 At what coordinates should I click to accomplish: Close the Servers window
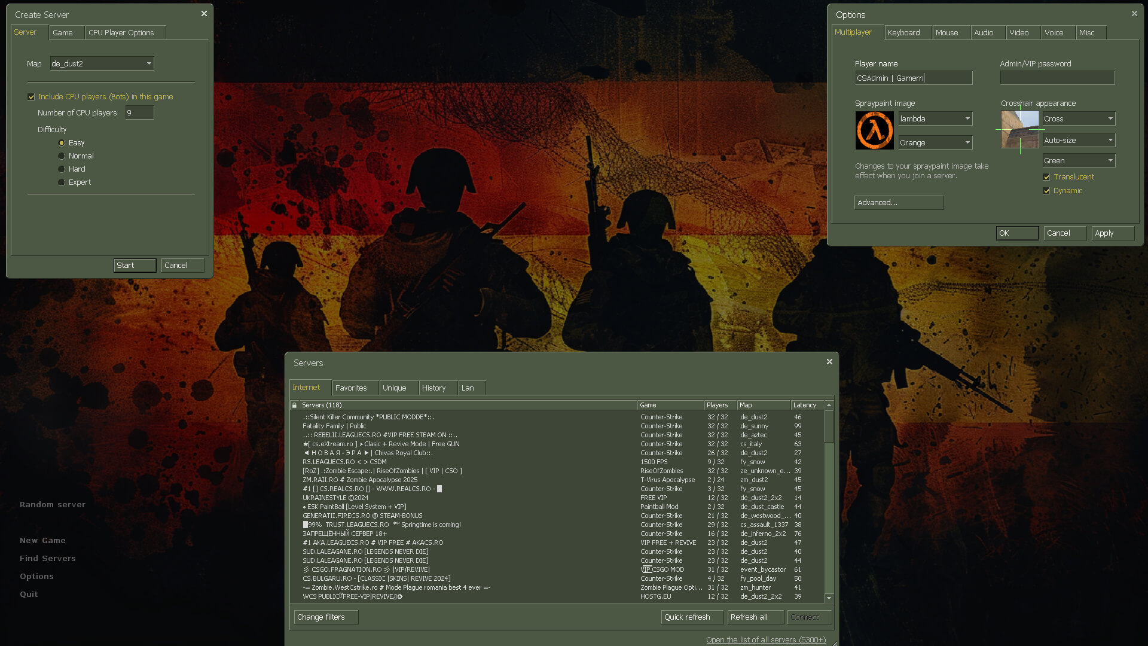(829, 362)
